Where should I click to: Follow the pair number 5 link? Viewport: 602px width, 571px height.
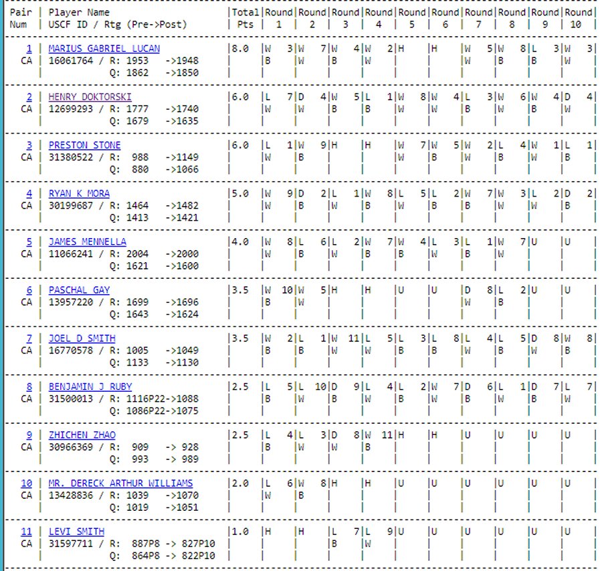click(x=29, y=242)
